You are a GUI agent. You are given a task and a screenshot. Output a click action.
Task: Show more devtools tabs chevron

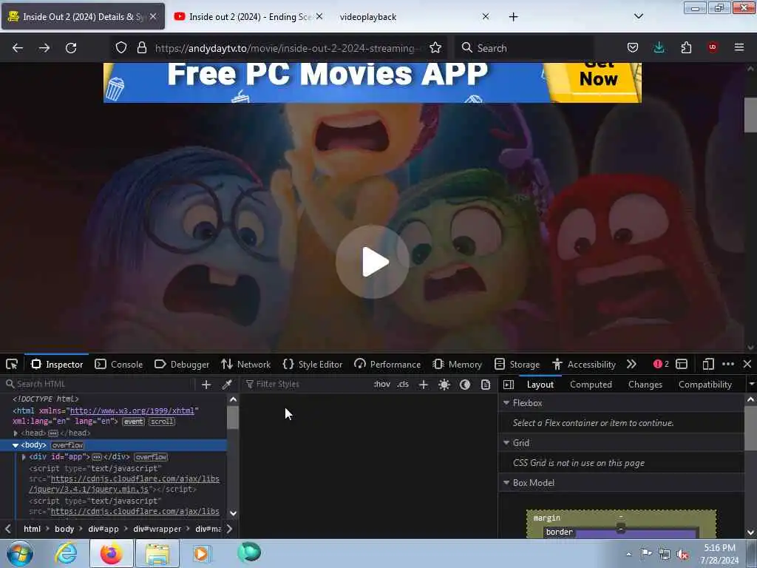(x=631, y=364)
